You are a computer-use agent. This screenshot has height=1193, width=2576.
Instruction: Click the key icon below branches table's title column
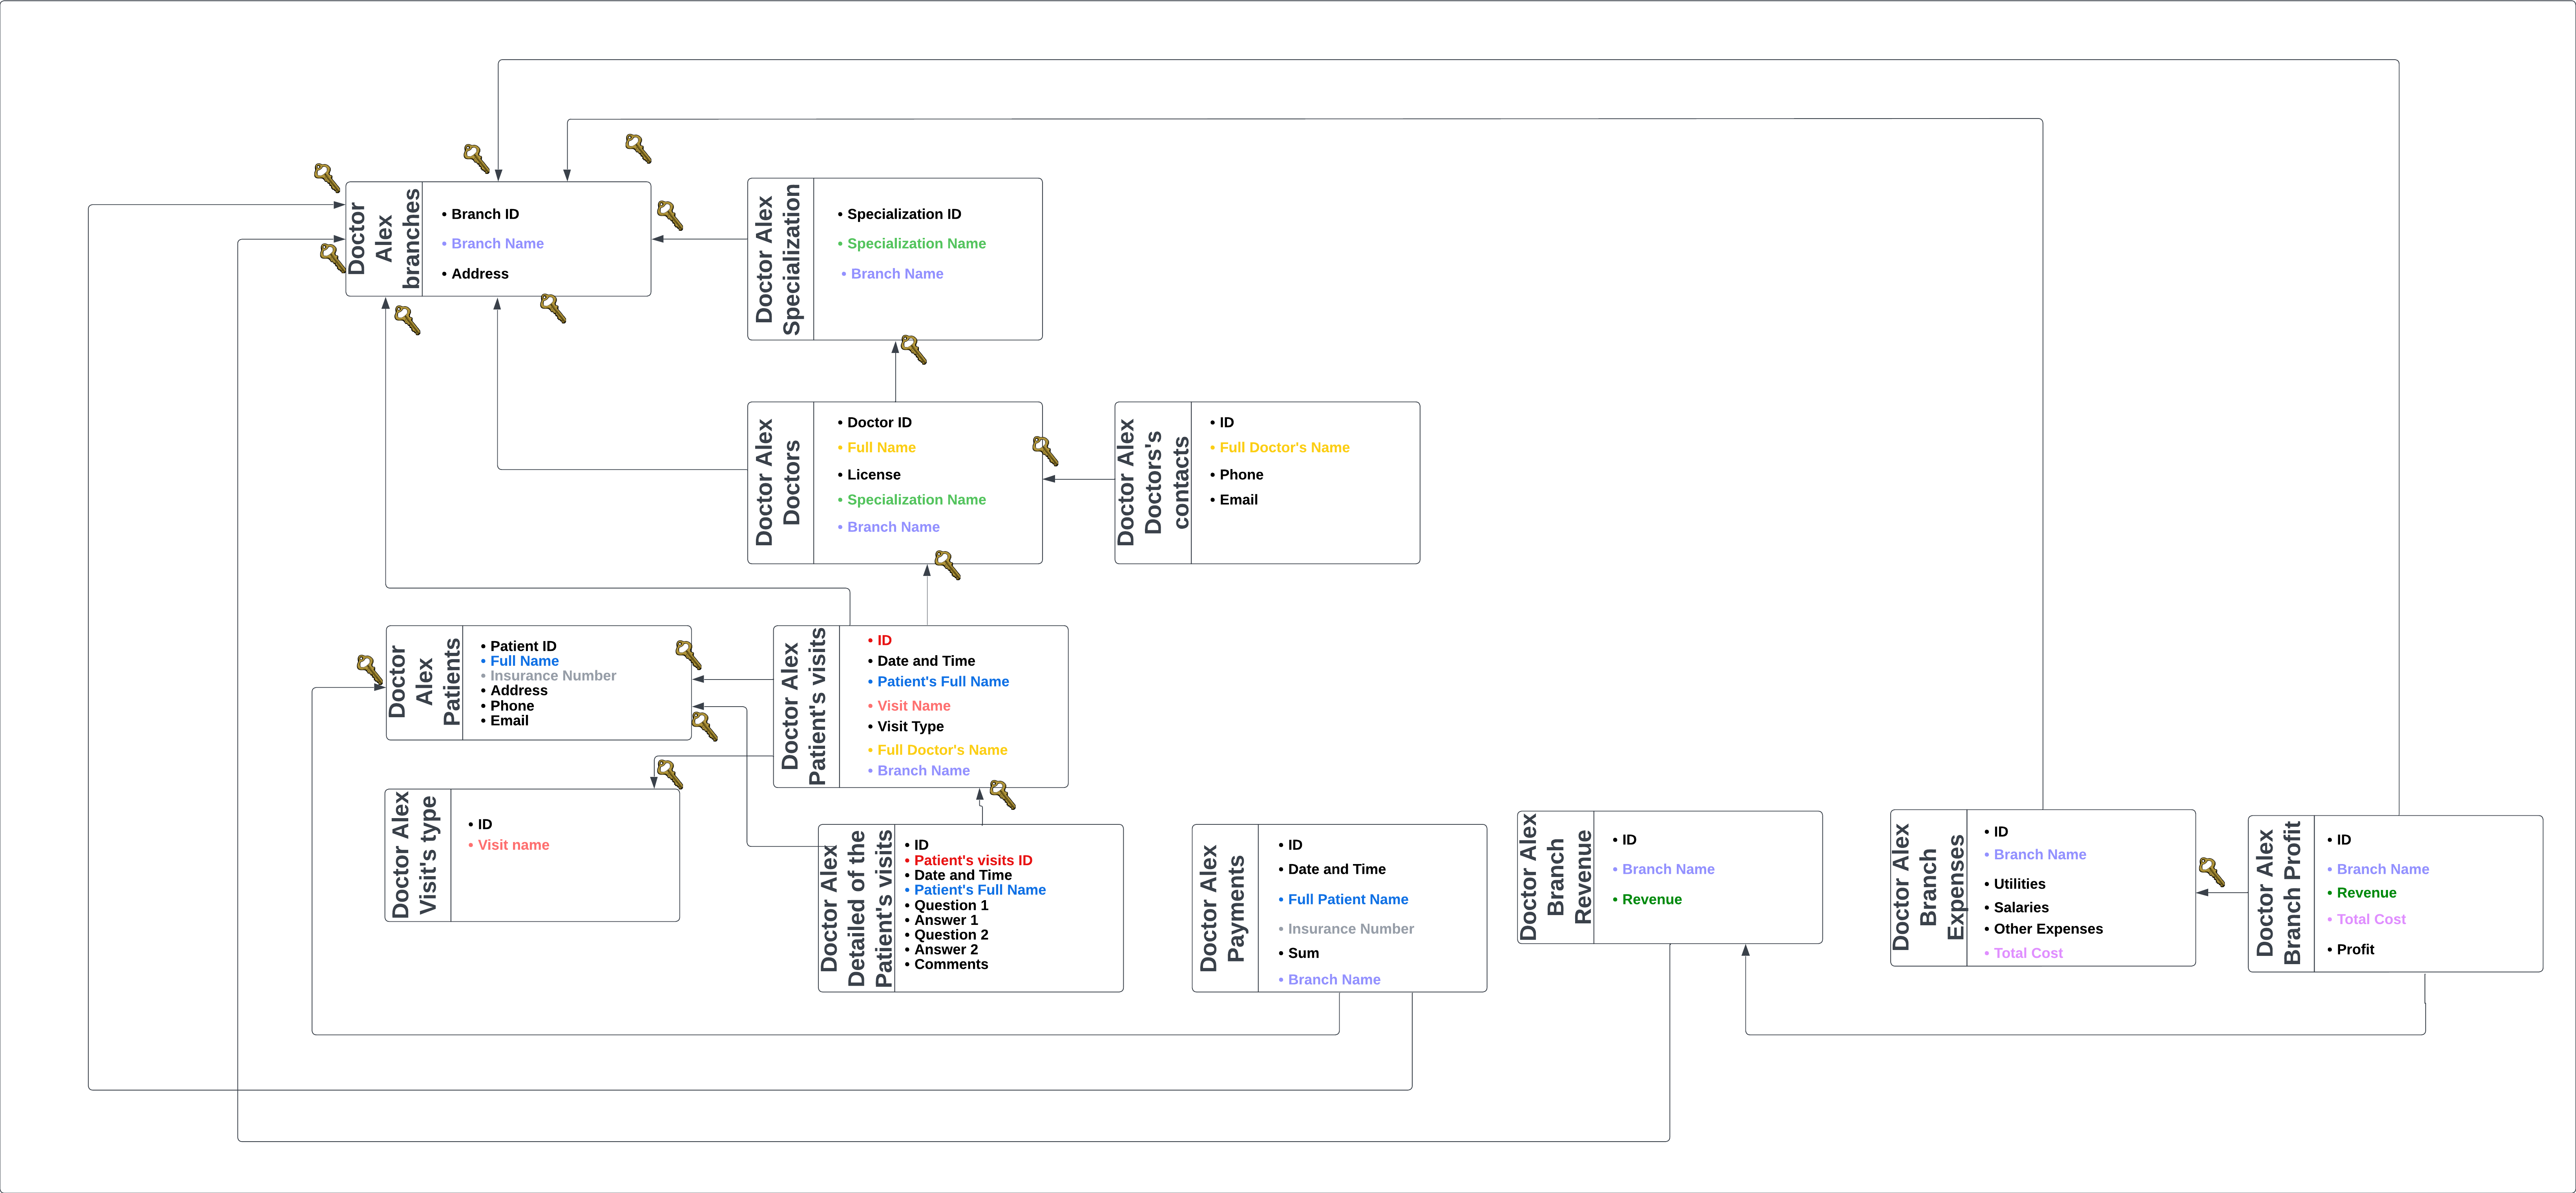point(407,320)
